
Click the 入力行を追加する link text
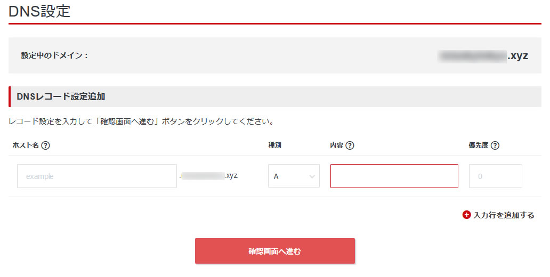coord(504,215)
